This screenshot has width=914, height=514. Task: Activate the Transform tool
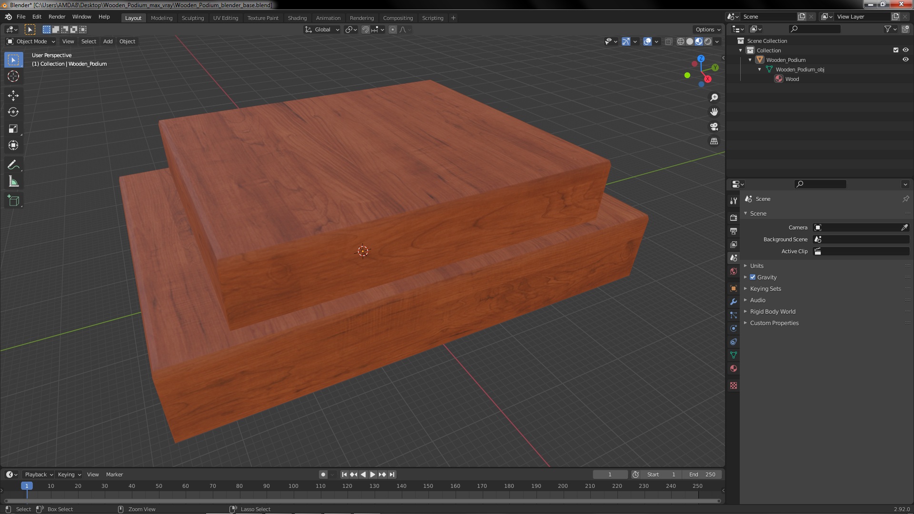pos(13,146)
